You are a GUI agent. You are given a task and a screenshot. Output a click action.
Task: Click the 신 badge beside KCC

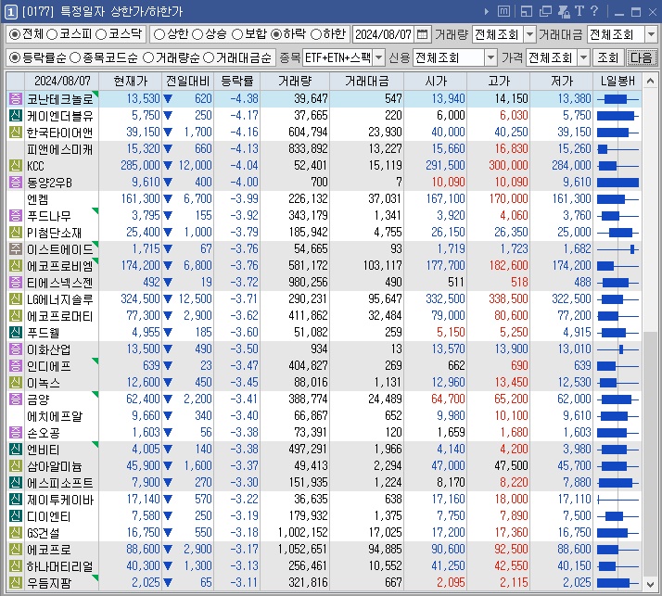[16, 166]
